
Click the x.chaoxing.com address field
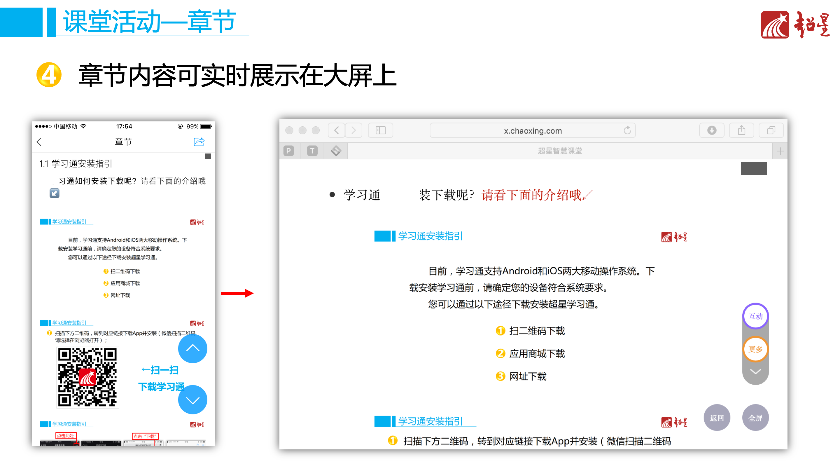(532, 130)
